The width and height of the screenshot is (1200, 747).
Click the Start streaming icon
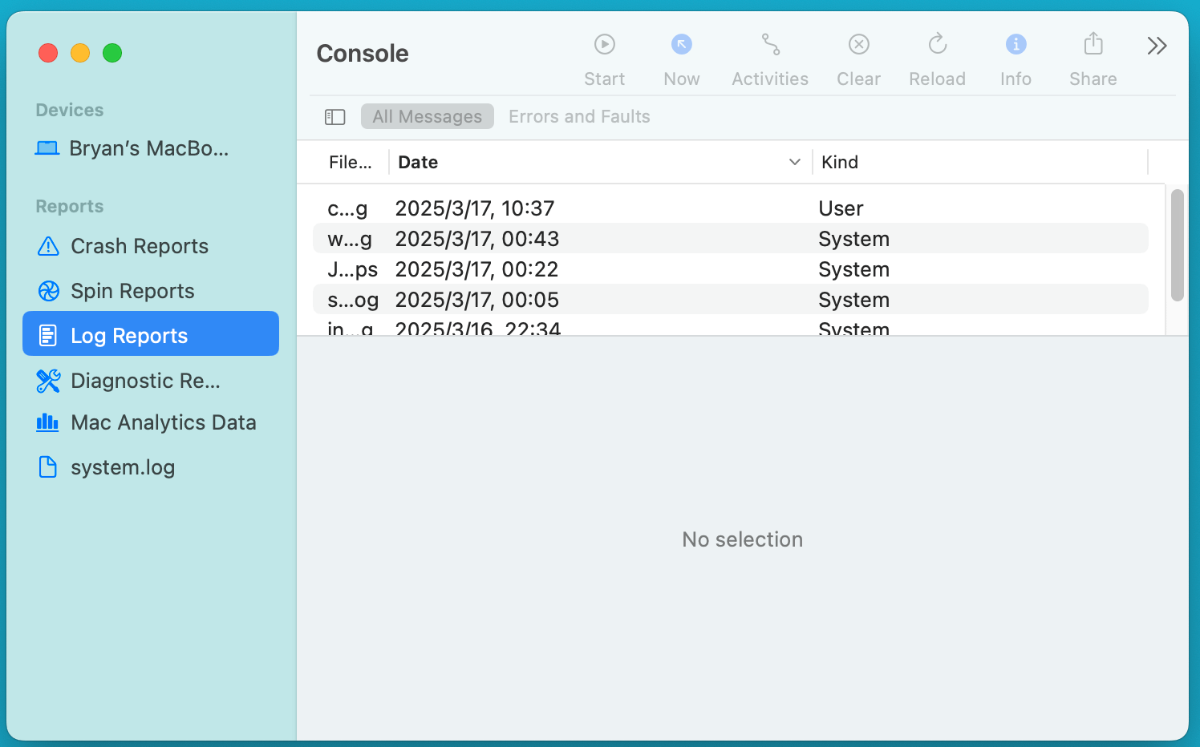(x=604, y=45)
